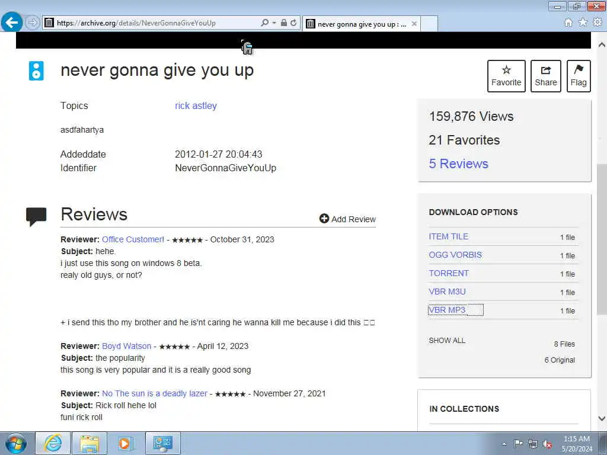Click the network tray icon
The image size is (607, 455).
533,444
